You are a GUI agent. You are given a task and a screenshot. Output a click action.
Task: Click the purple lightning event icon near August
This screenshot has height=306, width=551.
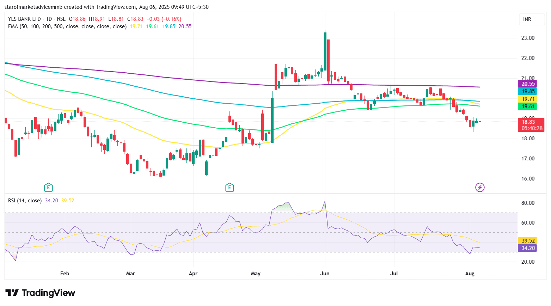pyautogui.click(x=480, y=187)
